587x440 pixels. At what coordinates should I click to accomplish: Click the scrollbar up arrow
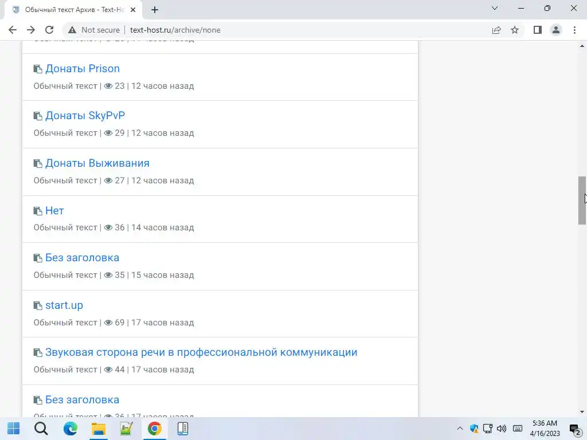(x=582, y=46)
